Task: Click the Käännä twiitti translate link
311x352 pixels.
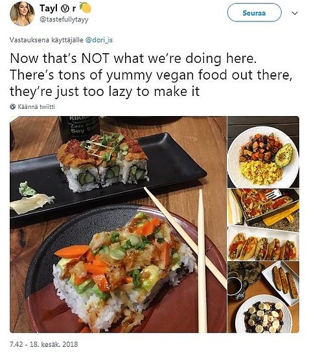Action: coord(36,106)
